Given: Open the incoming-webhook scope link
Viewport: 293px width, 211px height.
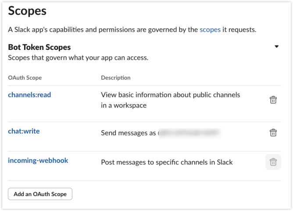Looking at the screenshot, I should point(38,161).
